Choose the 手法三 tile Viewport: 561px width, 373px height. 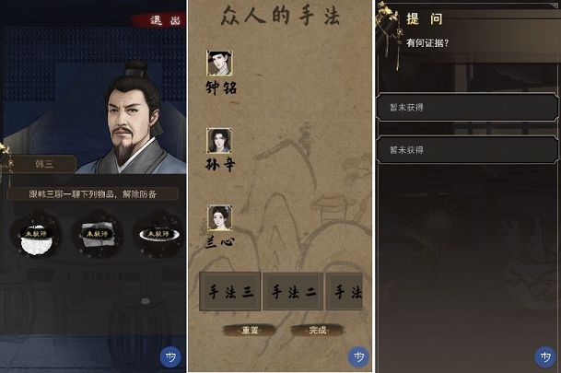pos(230,291)
